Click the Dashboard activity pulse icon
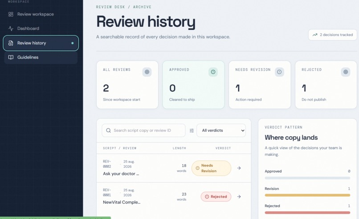The image size is (359, 219). click(x=11, y=28)
